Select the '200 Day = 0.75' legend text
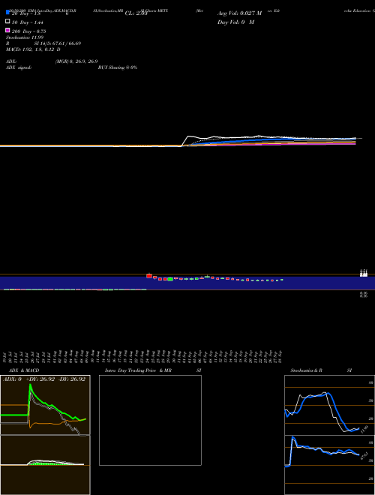 click(28, 31)
